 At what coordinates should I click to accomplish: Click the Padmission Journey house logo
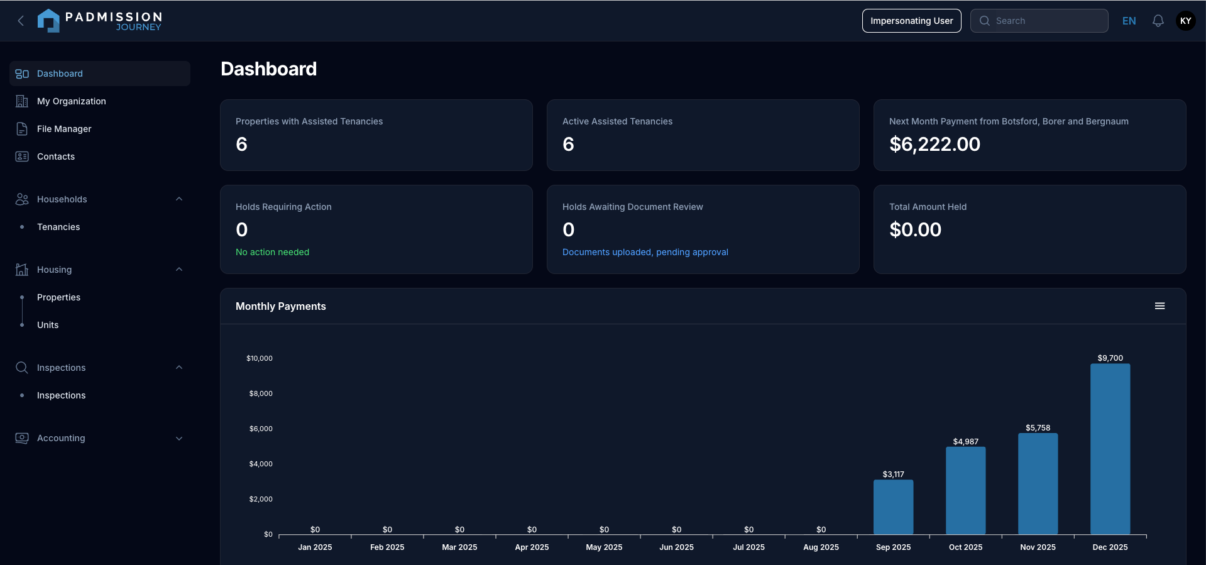click(x=48, y=21)
